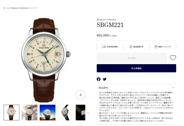Share product on Twitter
The image size is (184, 126).
[x=104, y=79]
